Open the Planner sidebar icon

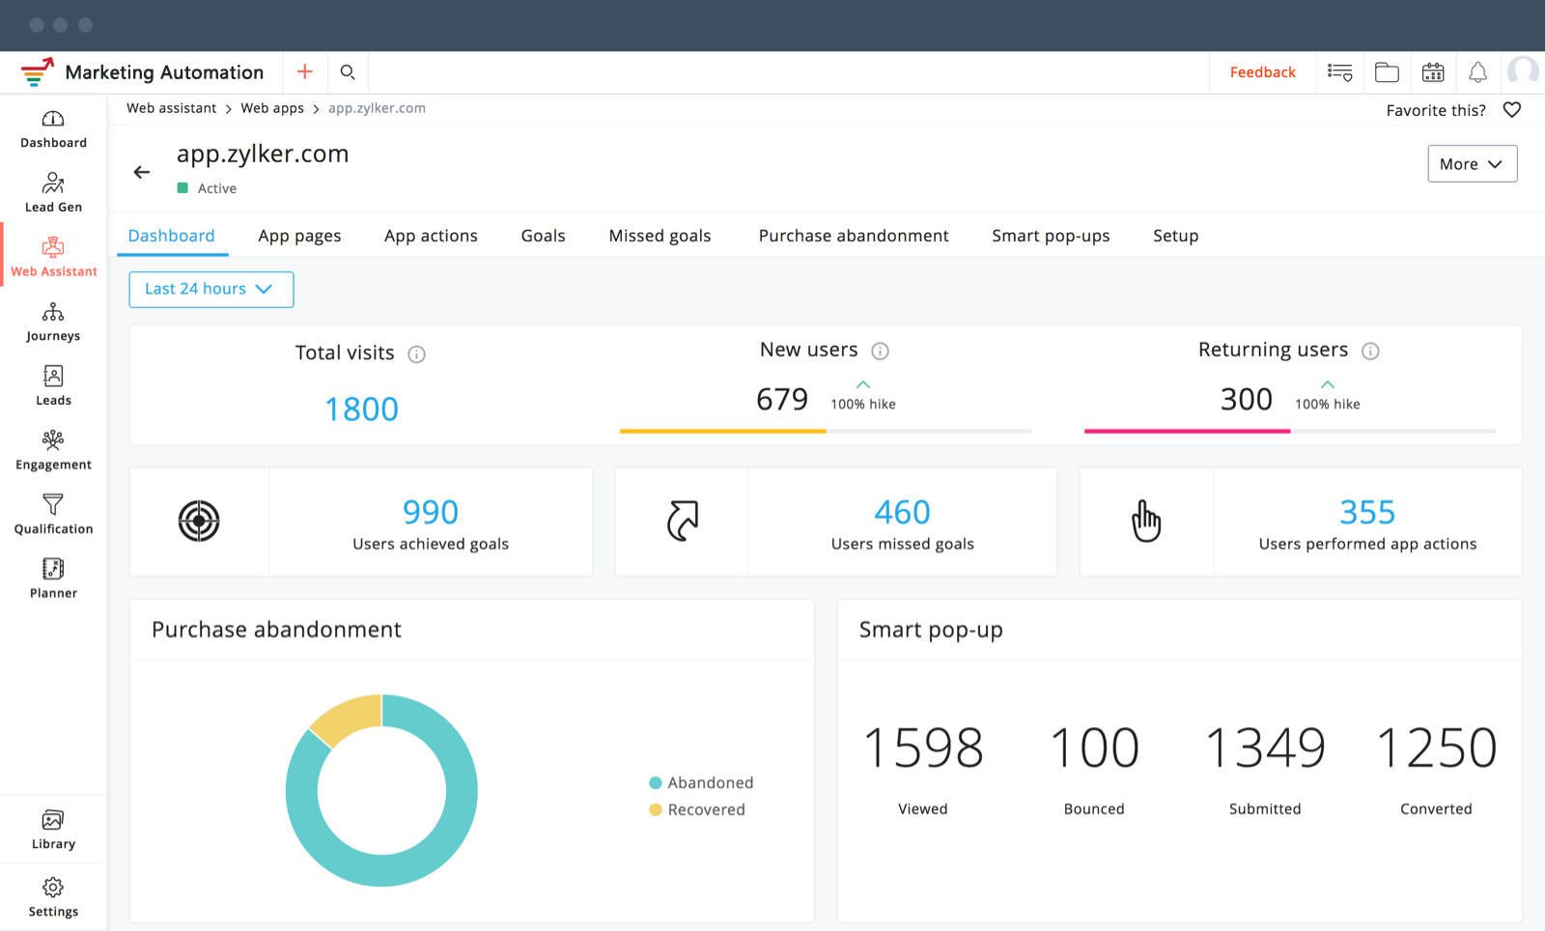pos(53,569)
